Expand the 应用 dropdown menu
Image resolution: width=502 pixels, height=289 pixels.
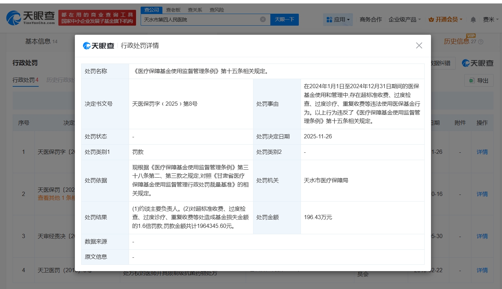pyautogui.click(x=338, y=20)
